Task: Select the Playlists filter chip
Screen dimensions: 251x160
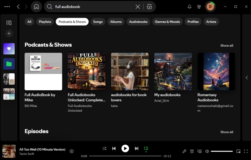Action: [45, 22]
